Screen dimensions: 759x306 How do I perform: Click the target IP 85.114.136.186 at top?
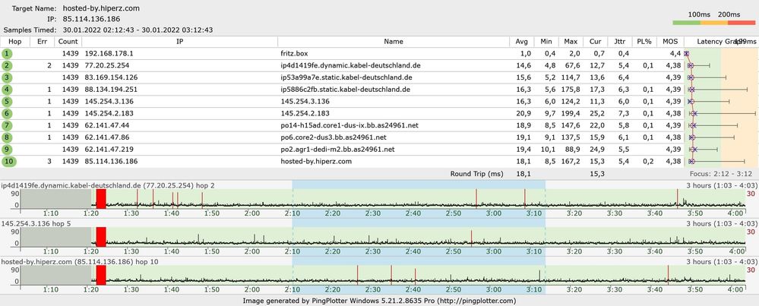click(91, 19)
